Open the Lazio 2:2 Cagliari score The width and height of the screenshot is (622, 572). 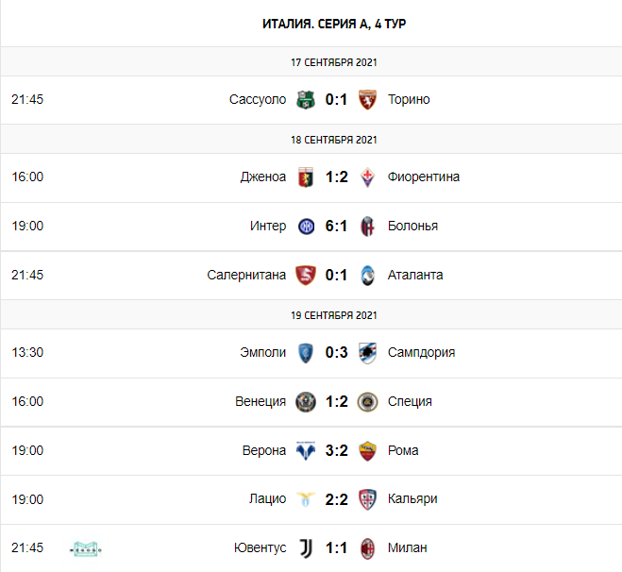coord(336,499)
